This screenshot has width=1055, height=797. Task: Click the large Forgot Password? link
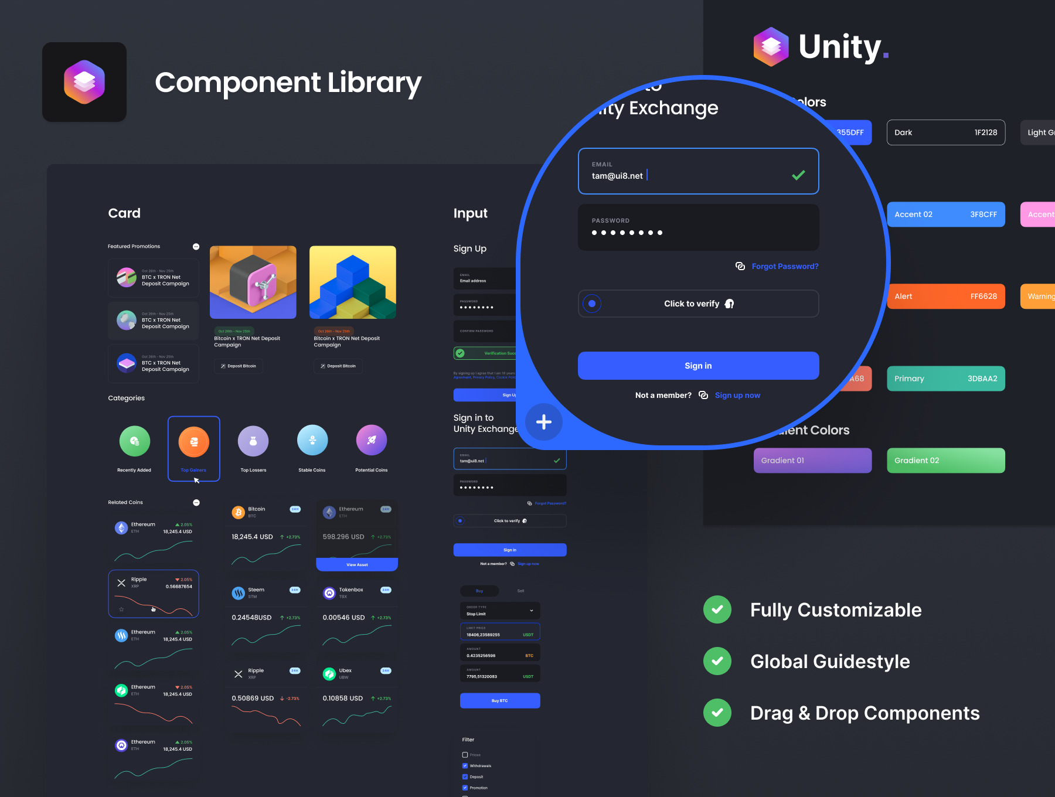coord(785,267)
